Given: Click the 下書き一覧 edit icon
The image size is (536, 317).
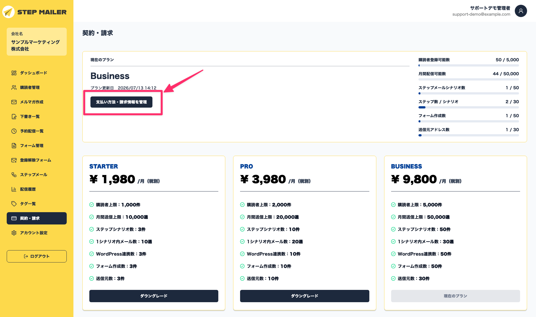Looking at the screenshot, I should tap(14, 117).
